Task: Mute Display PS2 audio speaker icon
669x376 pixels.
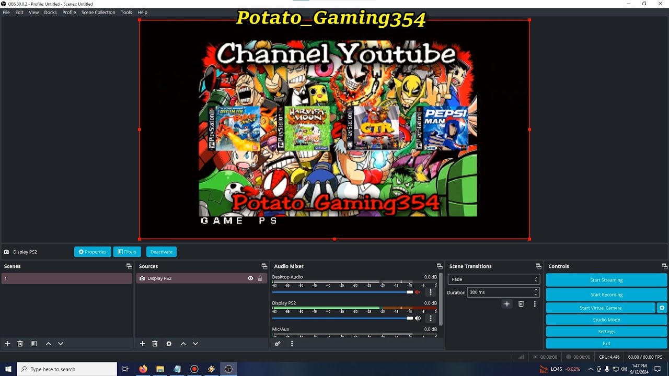Action: pos(418,318)
